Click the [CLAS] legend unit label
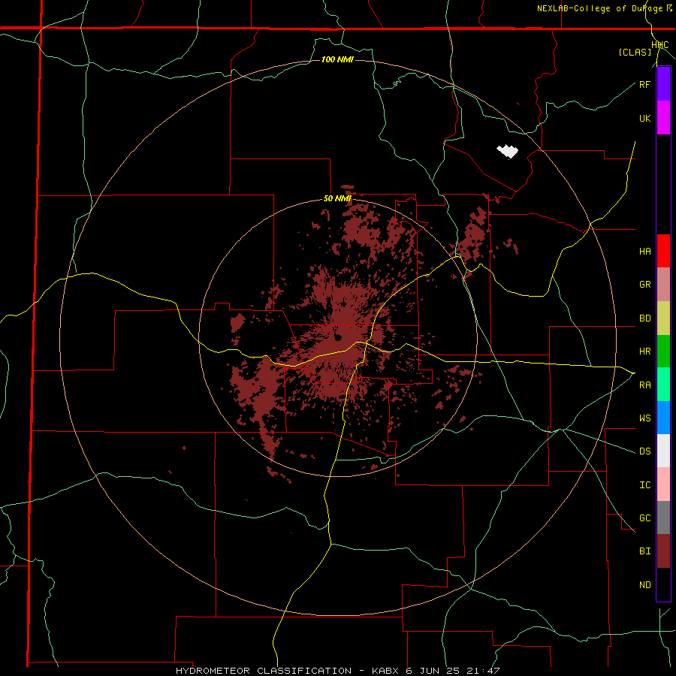The image size is (676, 676). tap(635, 53)
